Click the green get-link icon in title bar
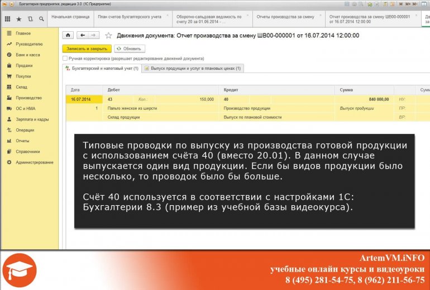Viewport: 430px width, 290px height. point(370,4)
